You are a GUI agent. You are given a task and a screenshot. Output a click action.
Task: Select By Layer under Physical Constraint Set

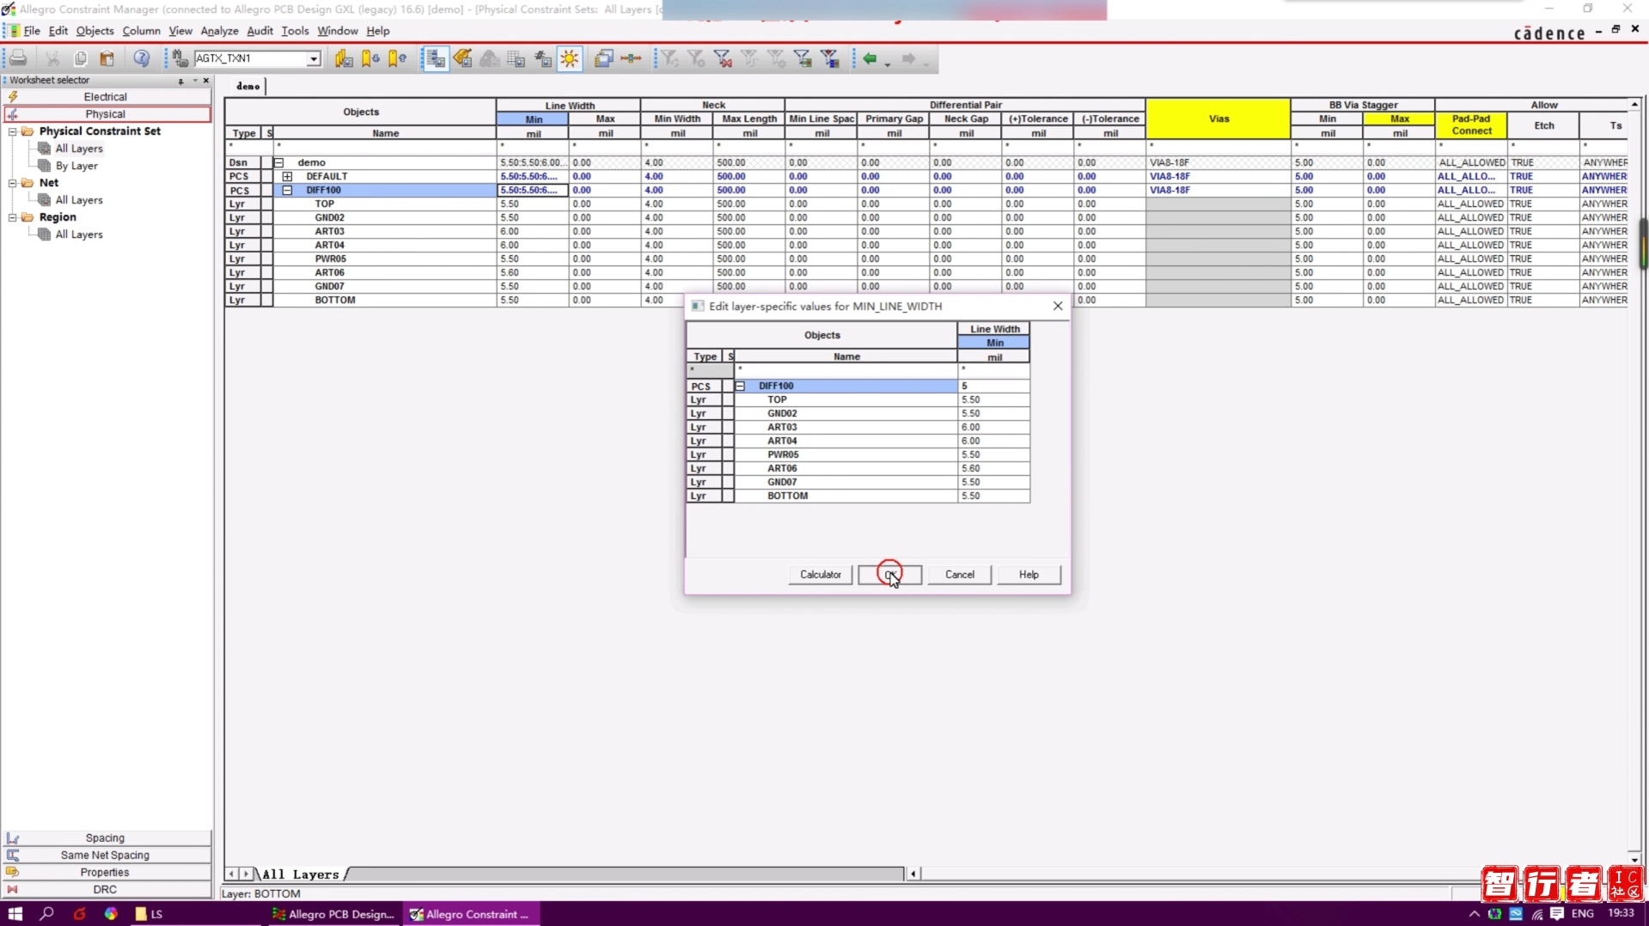click(76, 166)
